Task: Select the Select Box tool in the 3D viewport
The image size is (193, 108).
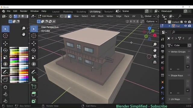Action: click(34, 29)
